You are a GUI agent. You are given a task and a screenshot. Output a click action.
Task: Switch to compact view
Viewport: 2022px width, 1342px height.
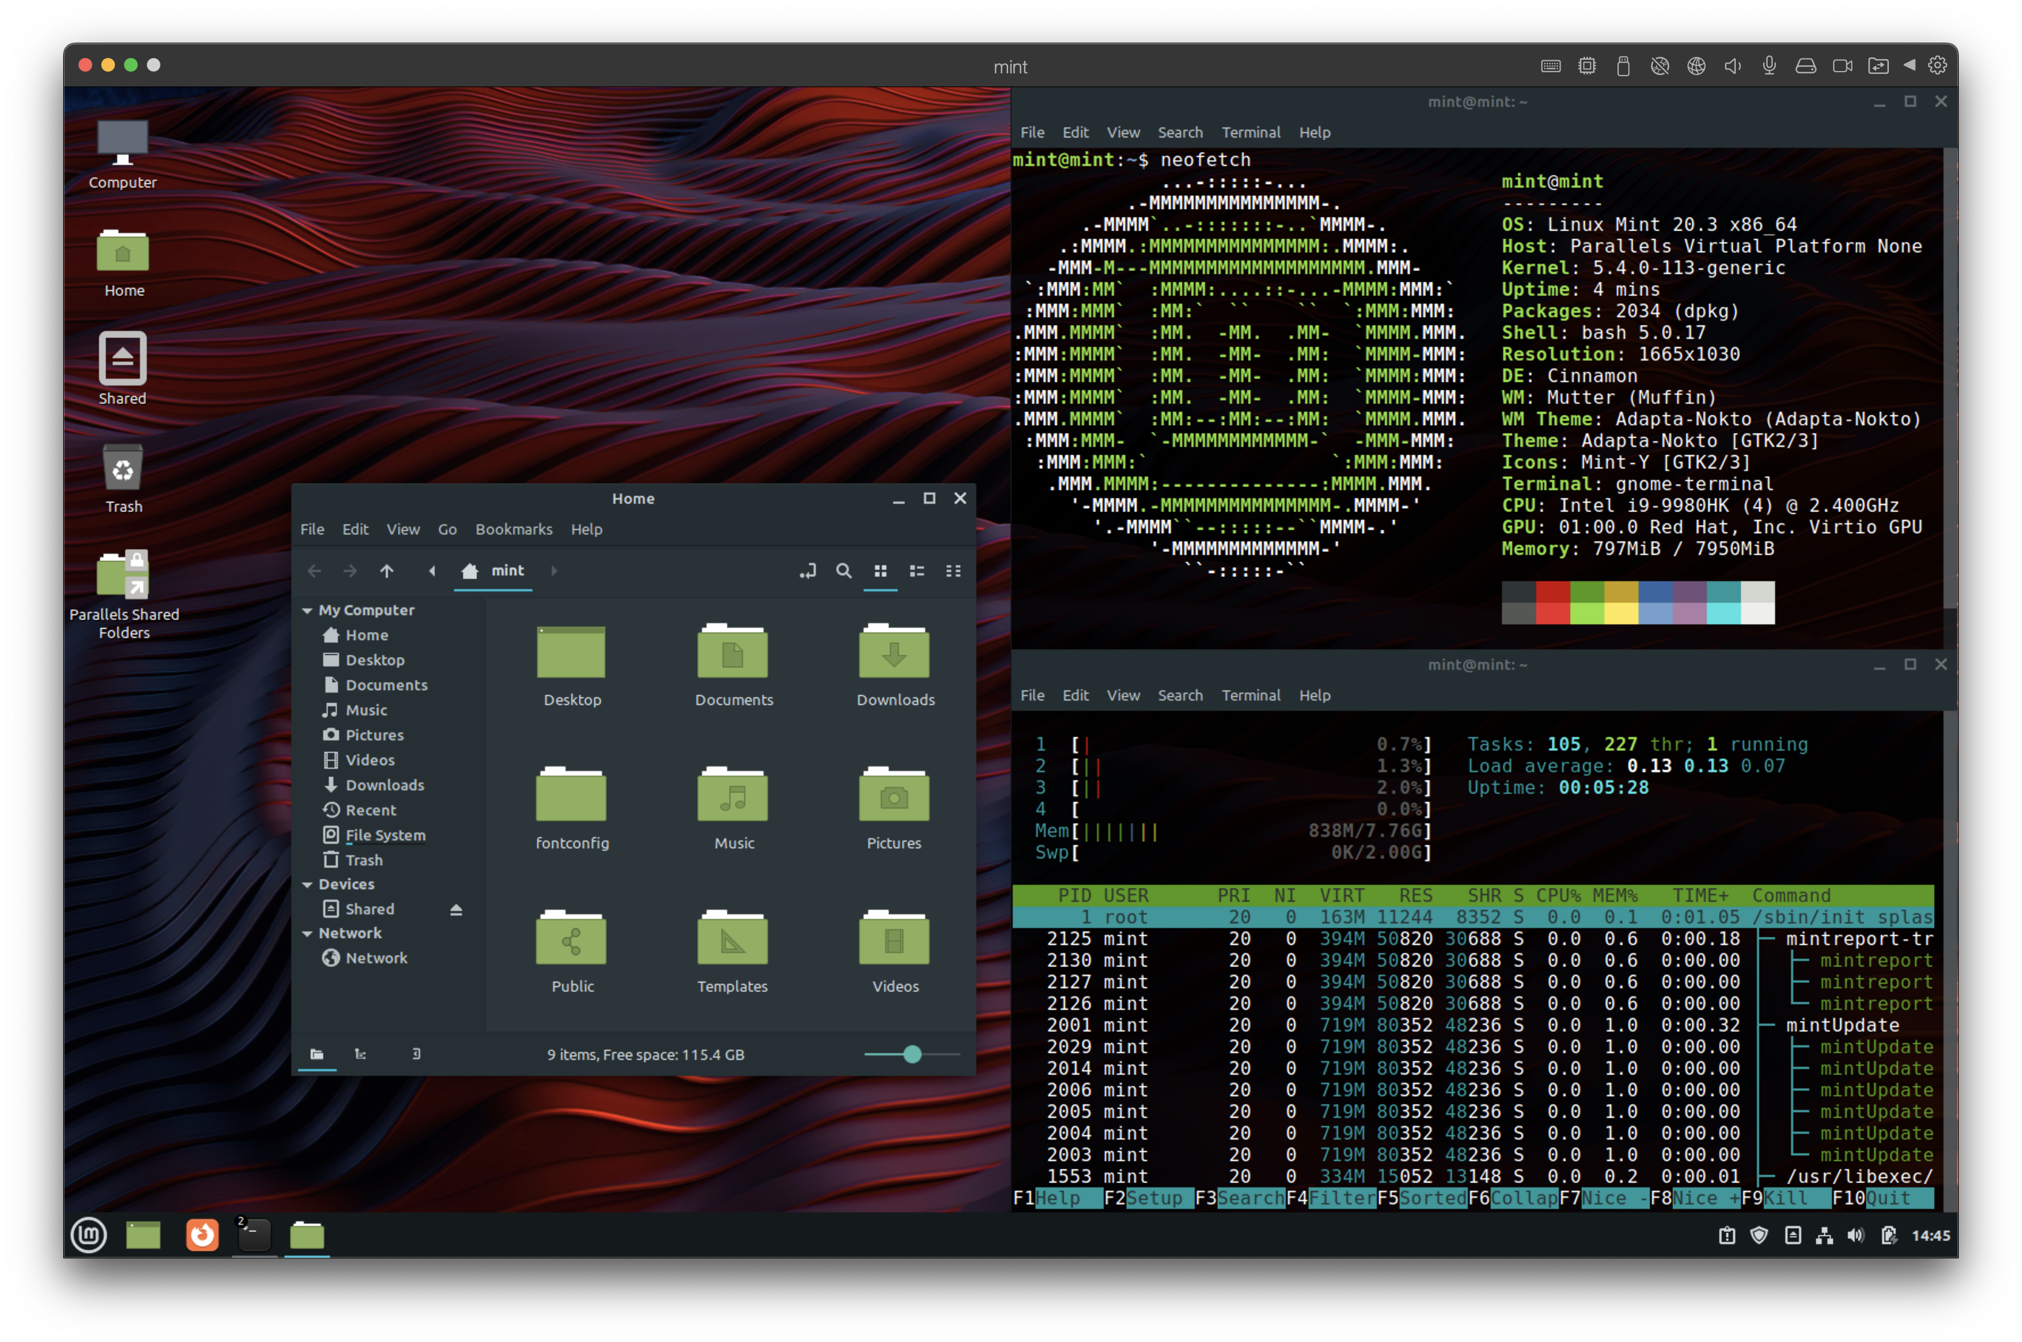click(x=953, y=571)
